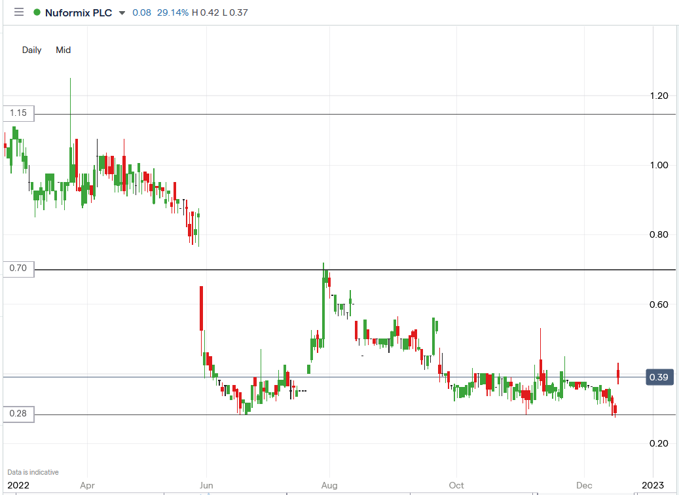This screenshot has width=679, height=495.
Task: Select the 0.70 horizontal line label
Action: [x=18, y=268]
